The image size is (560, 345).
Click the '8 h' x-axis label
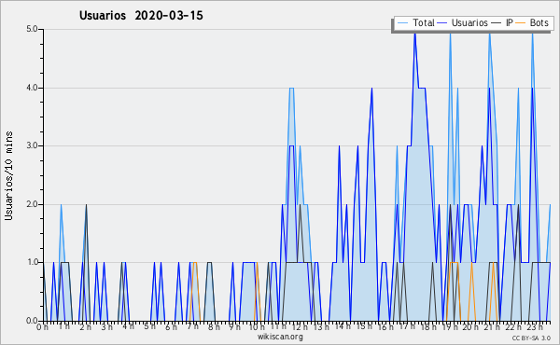click(x=214, y=327)
